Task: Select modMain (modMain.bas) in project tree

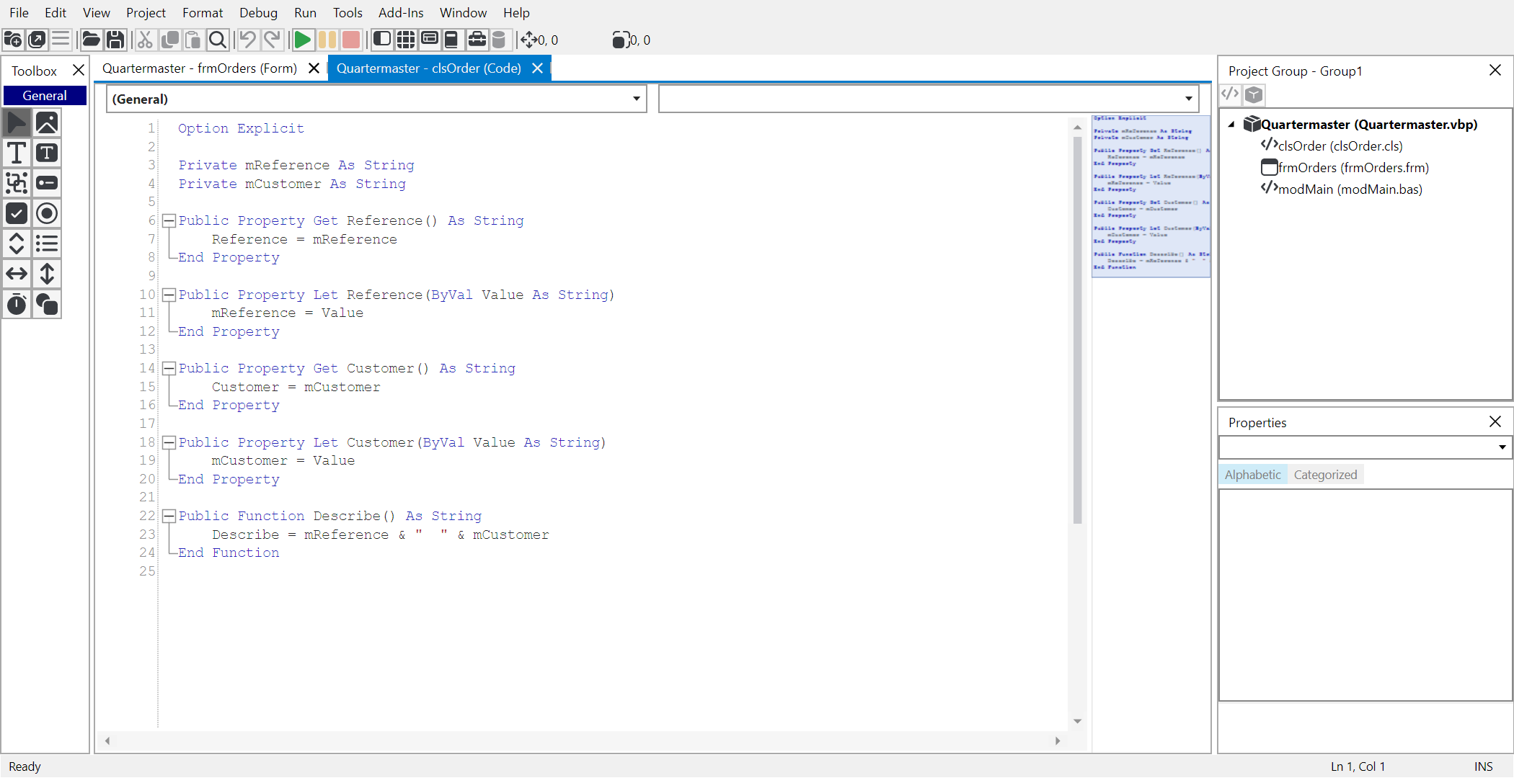Action: (1342, 189)
